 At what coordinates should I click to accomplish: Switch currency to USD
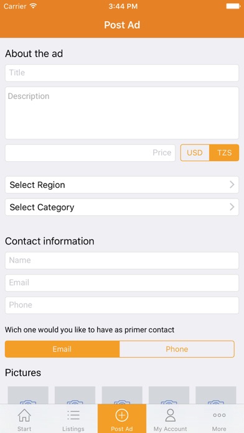[195, 152]
